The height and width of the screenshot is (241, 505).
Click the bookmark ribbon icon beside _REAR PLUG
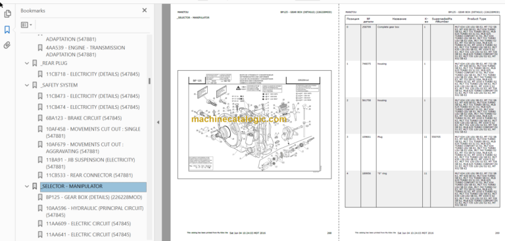click(x=34, y=63)
